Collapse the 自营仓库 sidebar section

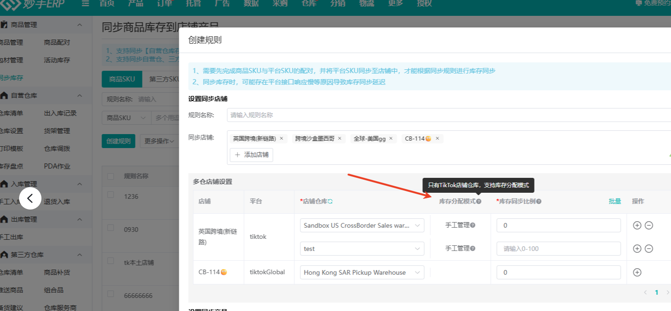click(79, 95)
